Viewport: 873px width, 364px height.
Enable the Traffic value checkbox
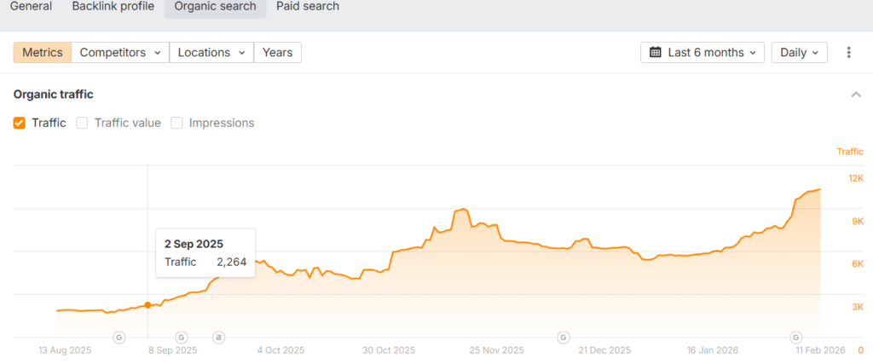(x=83, y=123)
